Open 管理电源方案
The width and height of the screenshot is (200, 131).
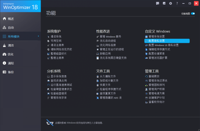157,94
